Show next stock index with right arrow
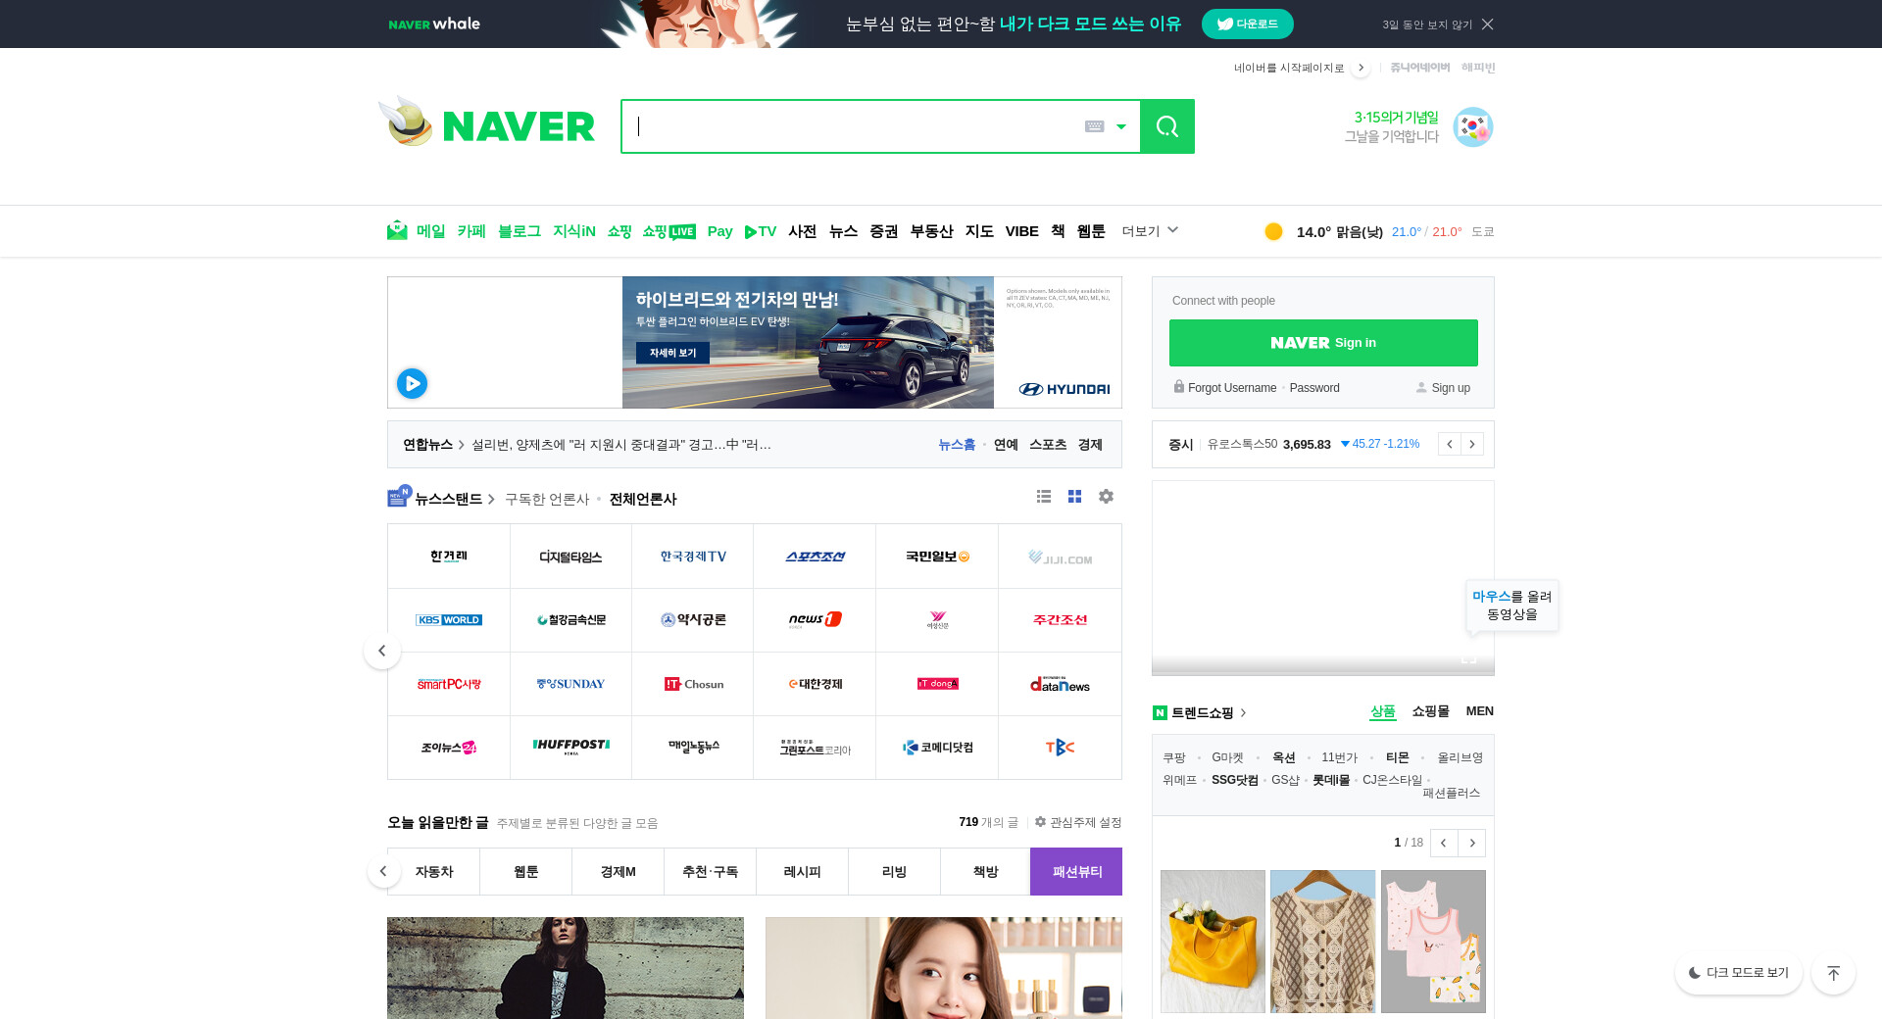 [1472, 444]
